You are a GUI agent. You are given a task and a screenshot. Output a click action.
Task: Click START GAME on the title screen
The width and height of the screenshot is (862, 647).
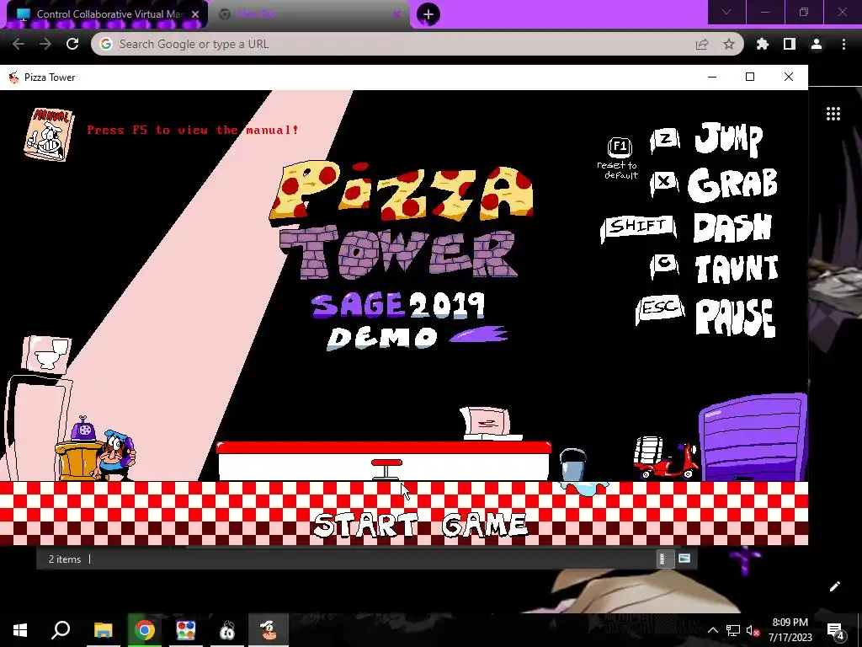point(421,525)
